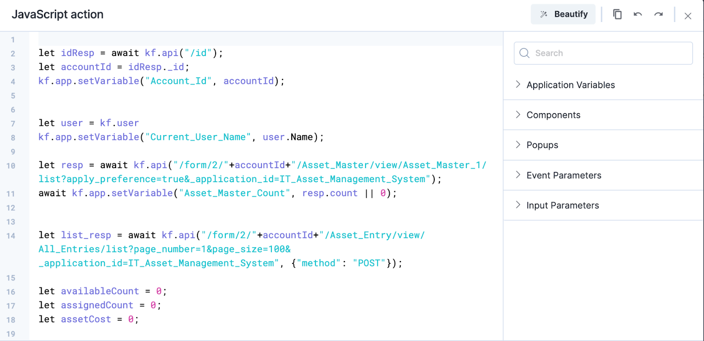Click assignedCount variable on line 17
This screenshot has height=341, width=704.
pyautogui.click(x=97, y=305)
